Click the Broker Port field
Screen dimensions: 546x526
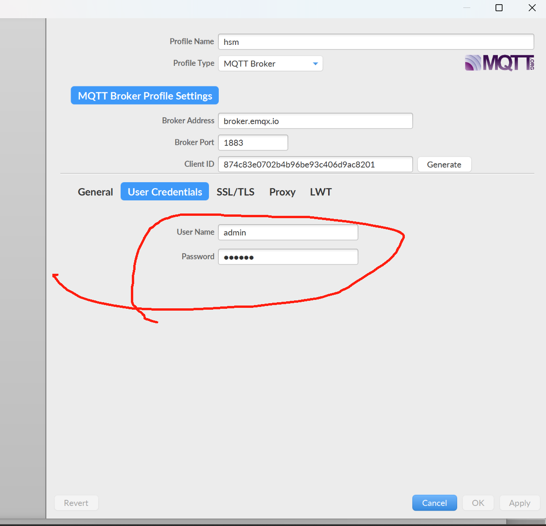coord(253,142)
